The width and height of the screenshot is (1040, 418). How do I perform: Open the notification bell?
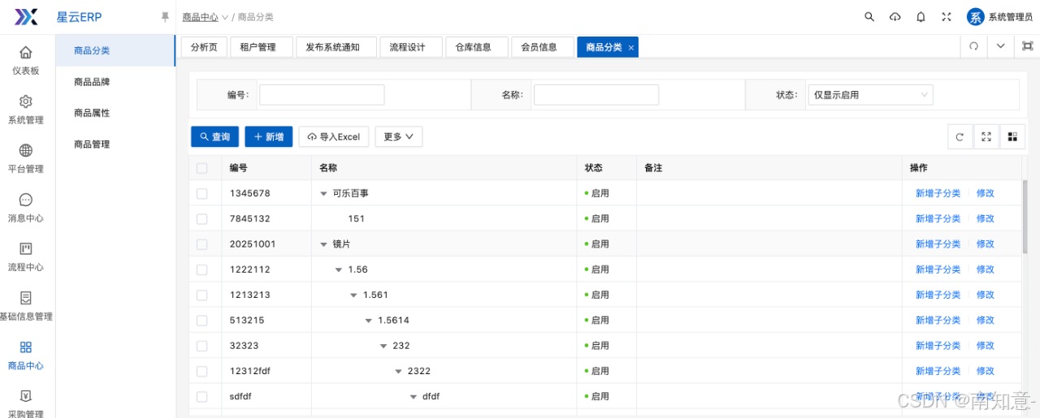click(x=921, y=16)
